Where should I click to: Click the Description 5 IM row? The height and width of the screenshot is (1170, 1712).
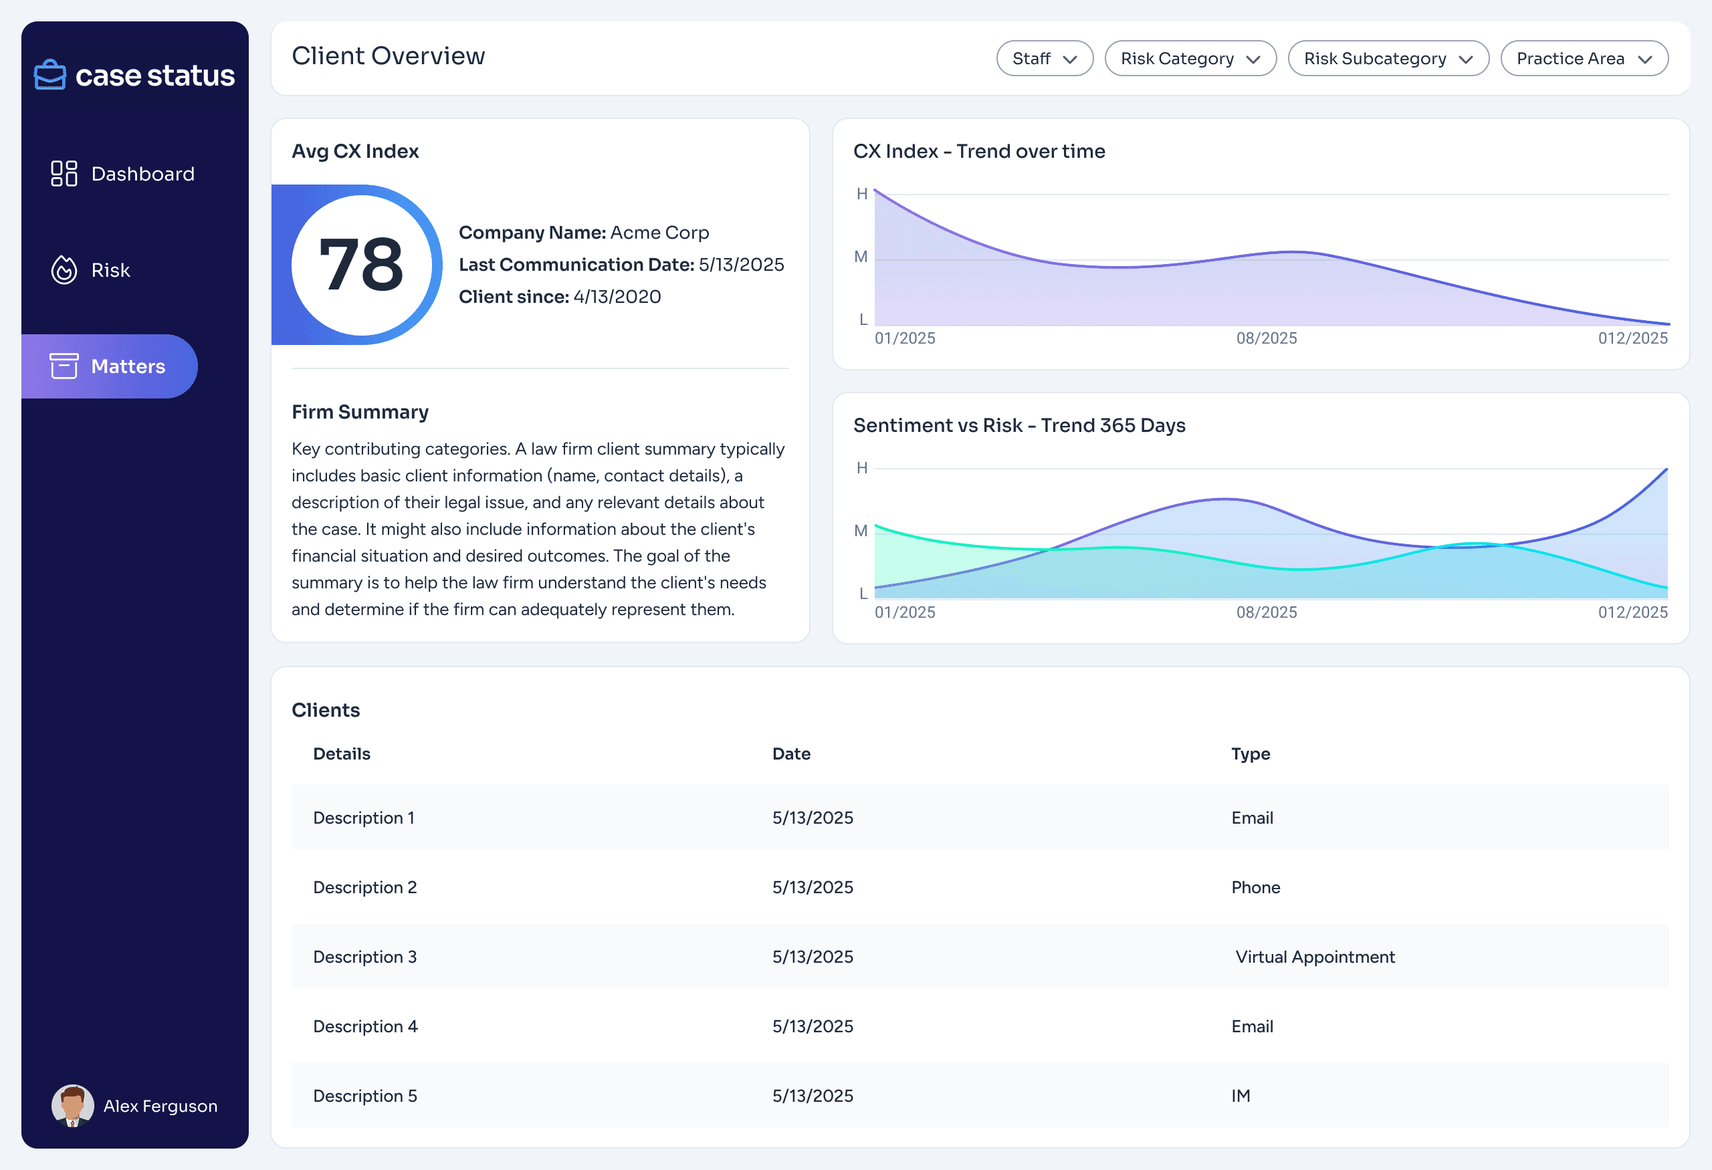[x=979, y=1096]
